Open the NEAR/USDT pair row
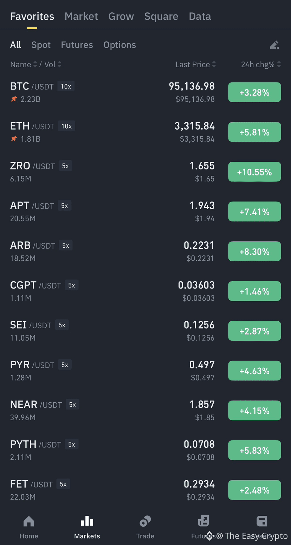Image resolution: width=291 pixels, height=545 pixels. tap(145, 411)
